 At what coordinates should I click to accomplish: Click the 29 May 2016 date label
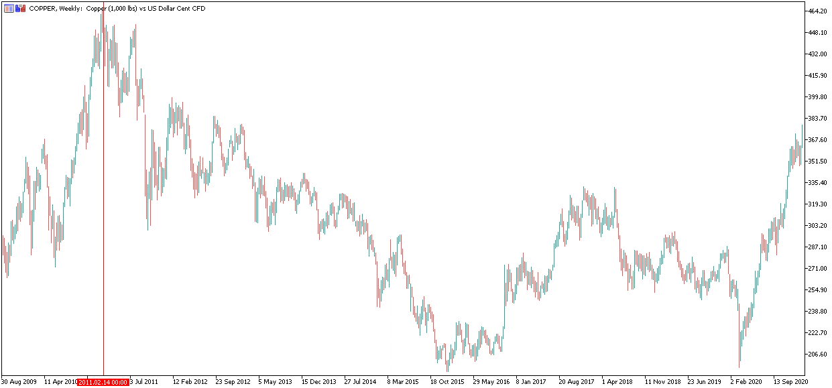coord(491,382)
